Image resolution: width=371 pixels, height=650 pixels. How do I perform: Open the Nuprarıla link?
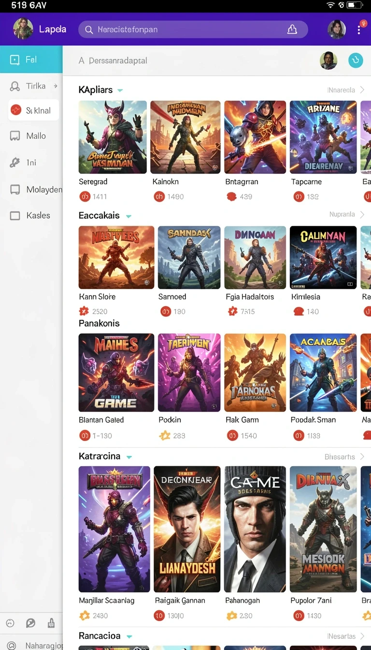pyautogui.click(x=342, y=214)
